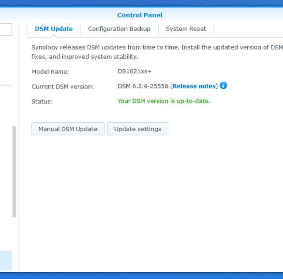283x279 pixels.
Task: Click the 'Status:' label
Action: [42, 102]
